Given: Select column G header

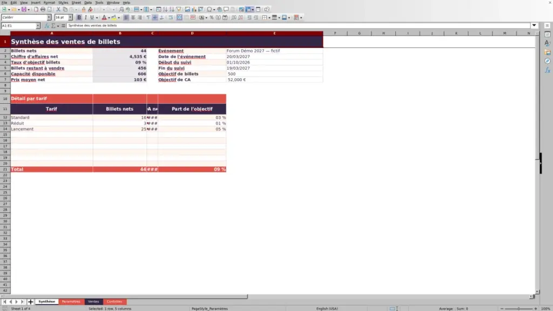Looking at the screenshot, I should (359, 33).
